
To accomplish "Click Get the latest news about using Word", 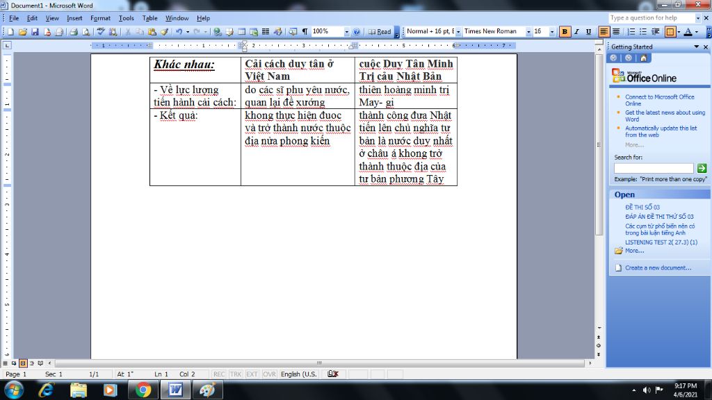I will click(x=665, y=116).
